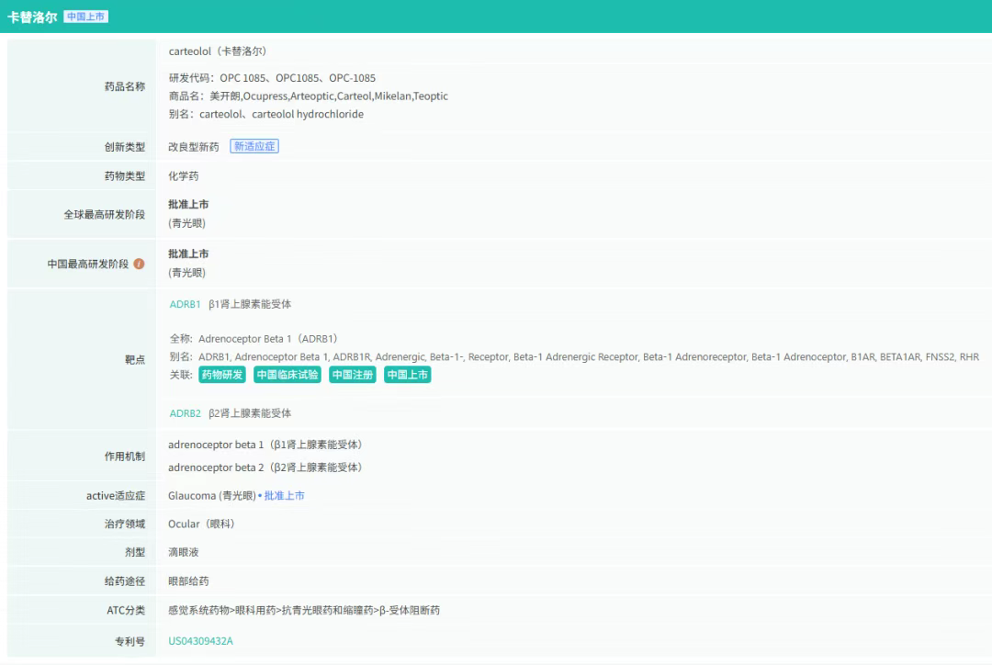Image resolution: width=992 pixels, height=665 pixels.
Task: Open patent US04309432A link
Action: click(200, 641)
